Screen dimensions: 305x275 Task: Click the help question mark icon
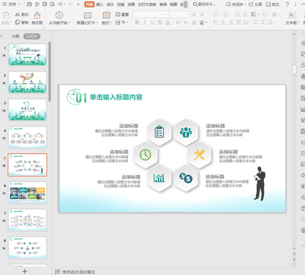click(287, 5)
